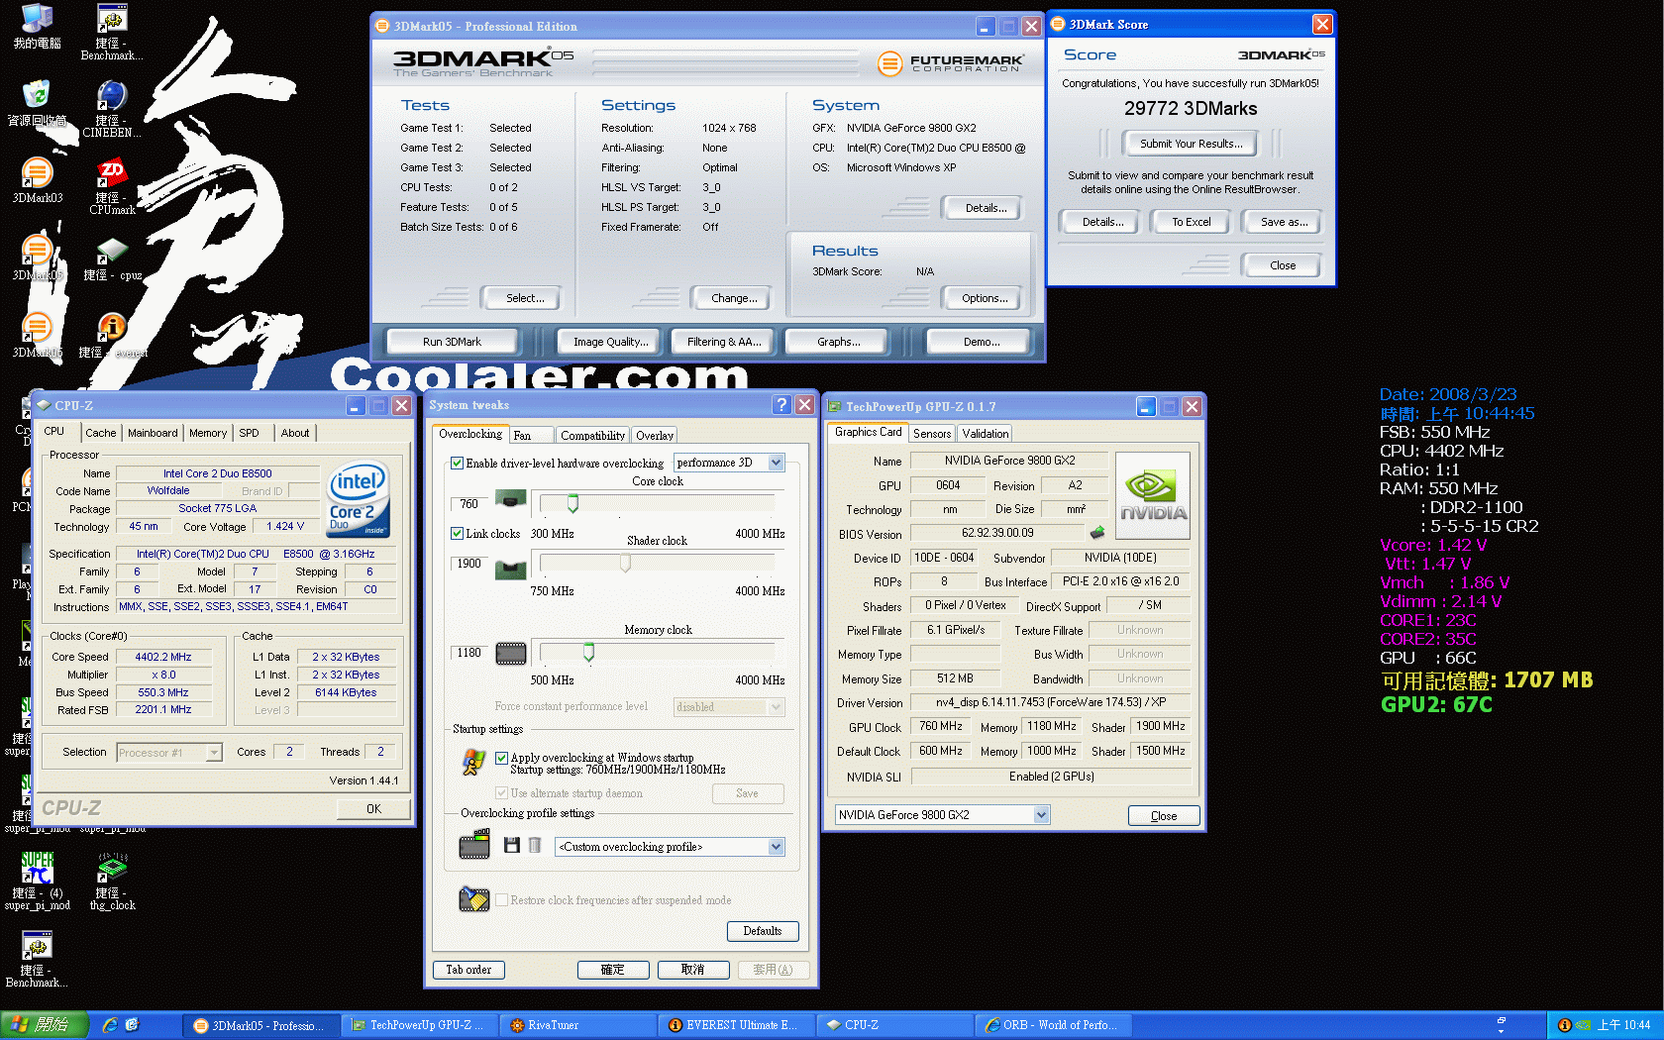Click the save overclocking profile floppy icon

point(512,845)
